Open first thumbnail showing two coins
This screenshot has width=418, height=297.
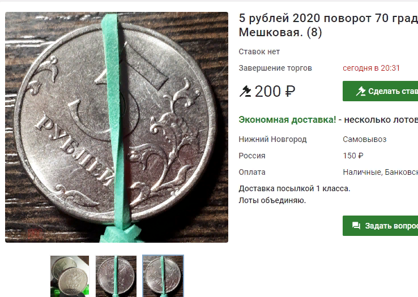[x=70, y=276]
